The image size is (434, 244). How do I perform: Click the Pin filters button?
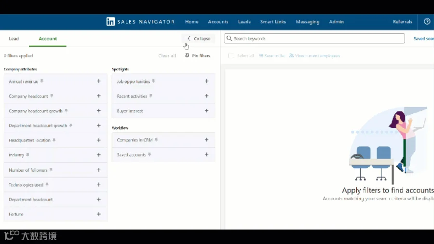tap(198, 55)
